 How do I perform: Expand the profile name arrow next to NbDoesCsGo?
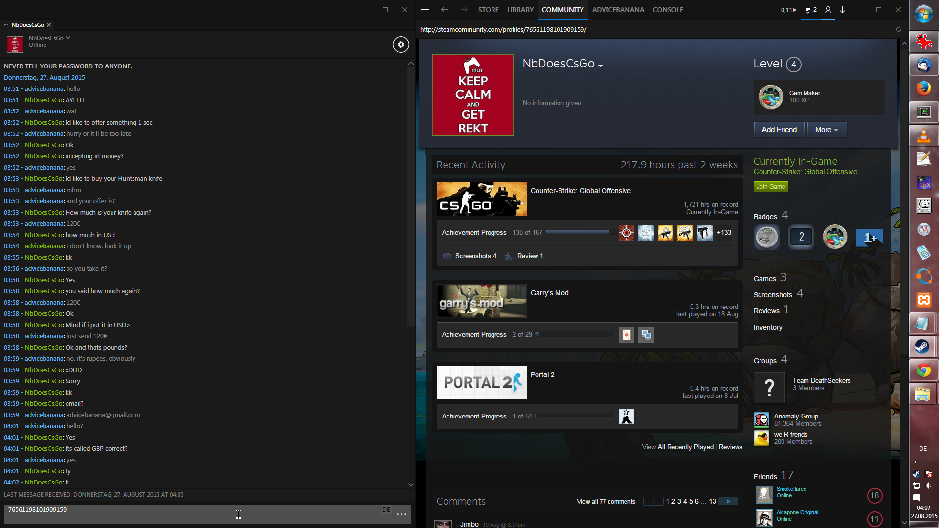(x=600, y=66)
